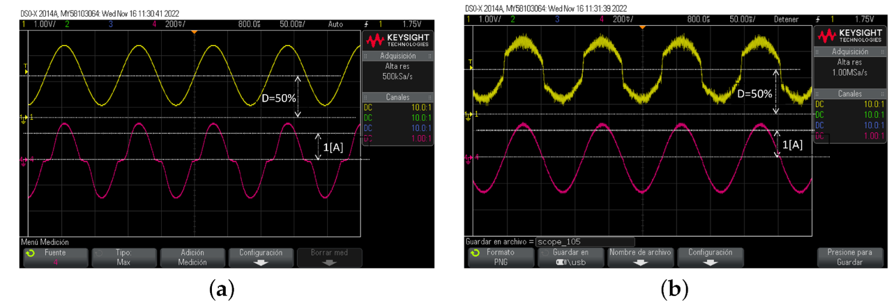The height and width of the screenshot is (307, 896).
Task: Click 500kSa/s sample rate in scope (a)
Action: [397, 76]
